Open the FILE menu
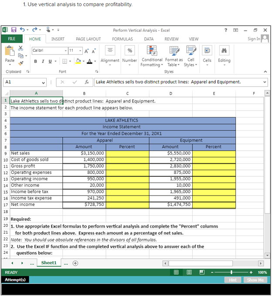Screen dimensions: 272x297 click(x=12, y=39)
